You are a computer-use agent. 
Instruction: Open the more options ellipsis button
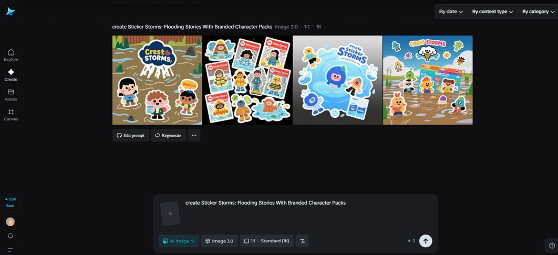tap(194, 136)
